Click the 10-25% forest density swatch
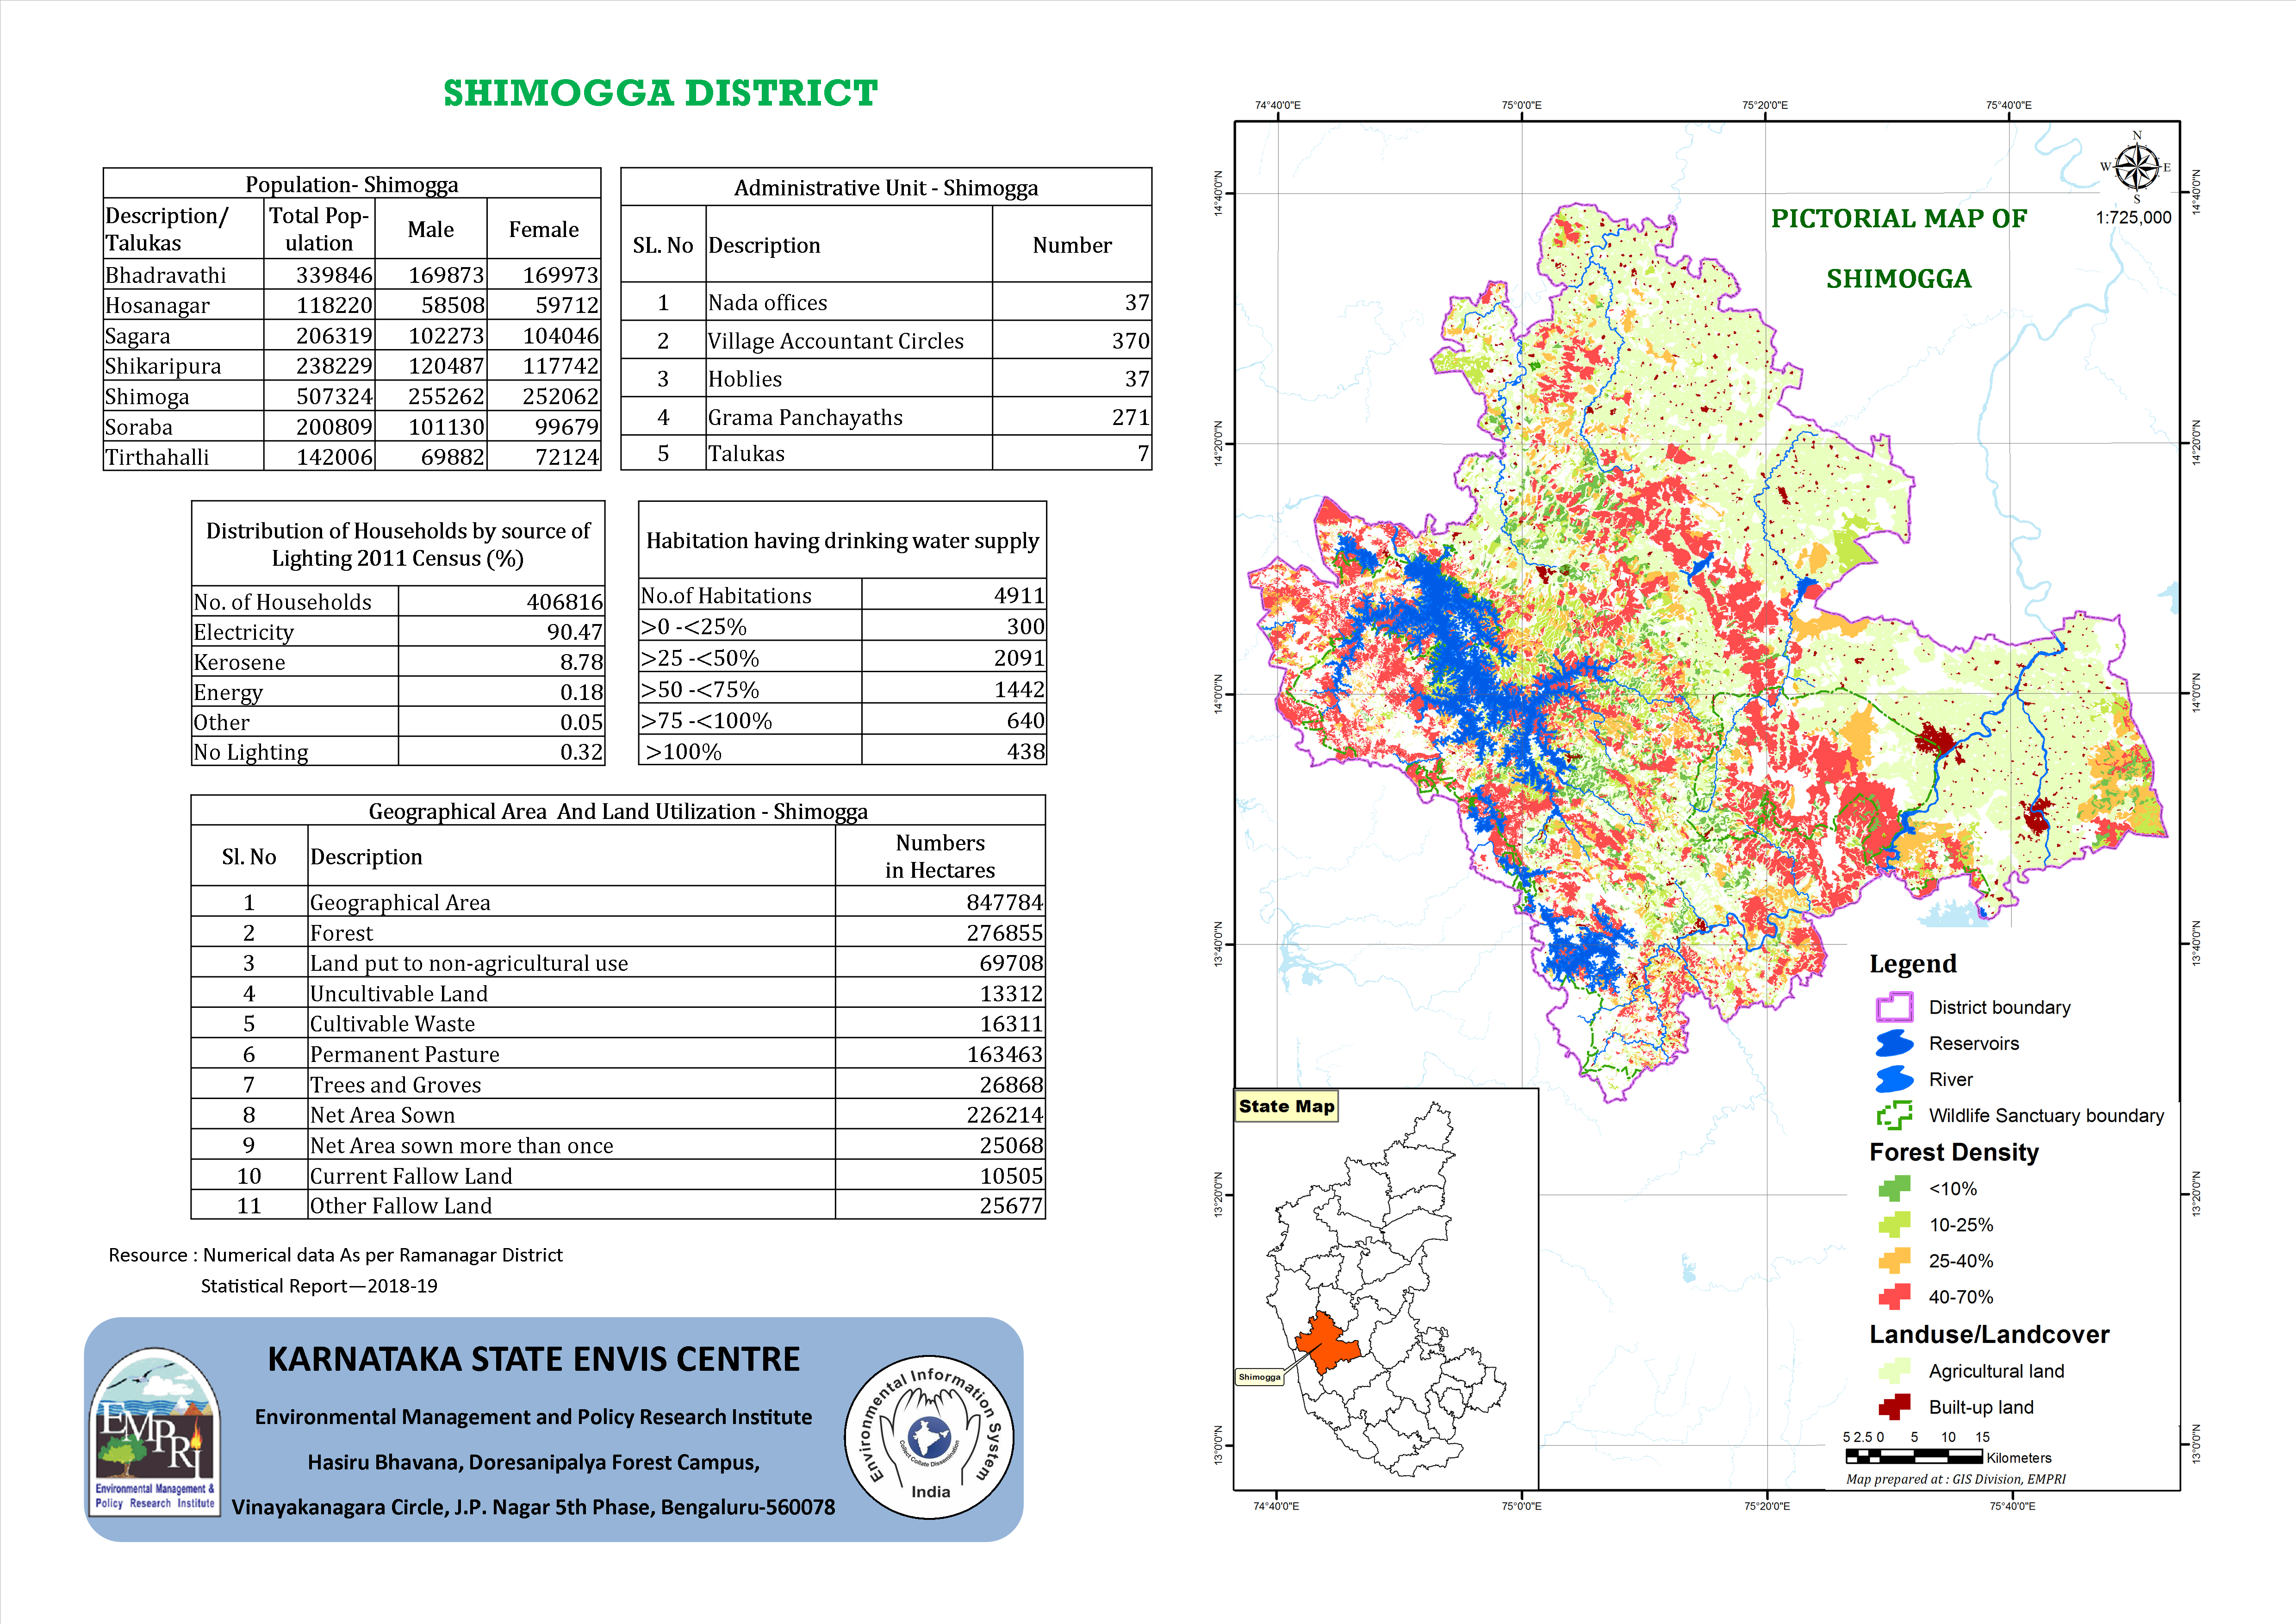Viewport: 2296px width, 1624px height. [x=1894, y=1224]
